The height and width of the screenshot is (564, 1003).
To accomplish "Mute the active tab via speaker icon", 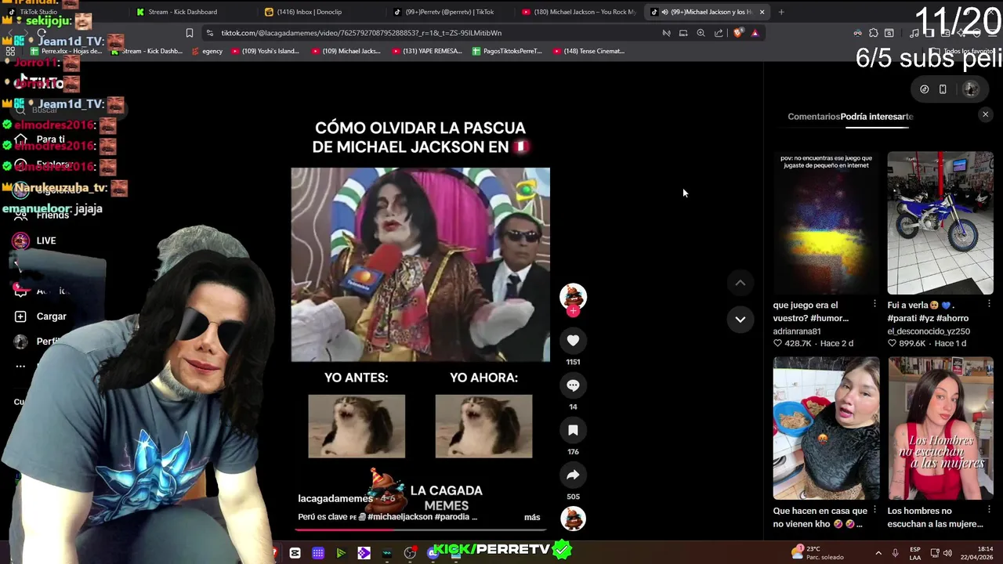I will (664, 12).
